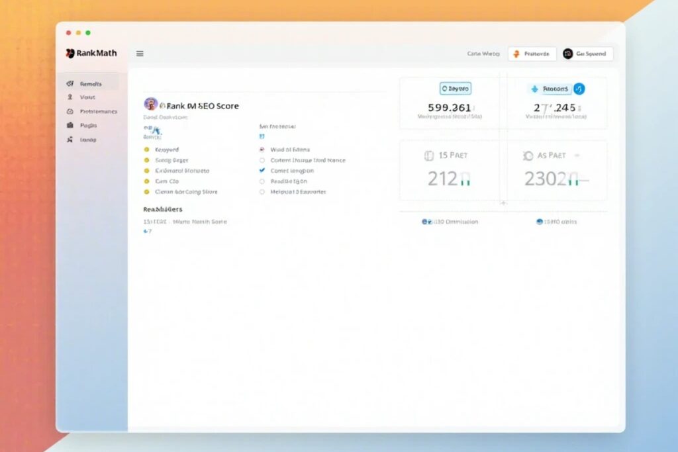Click the RankMath logo in sidebar header

(x=91, y=54)
